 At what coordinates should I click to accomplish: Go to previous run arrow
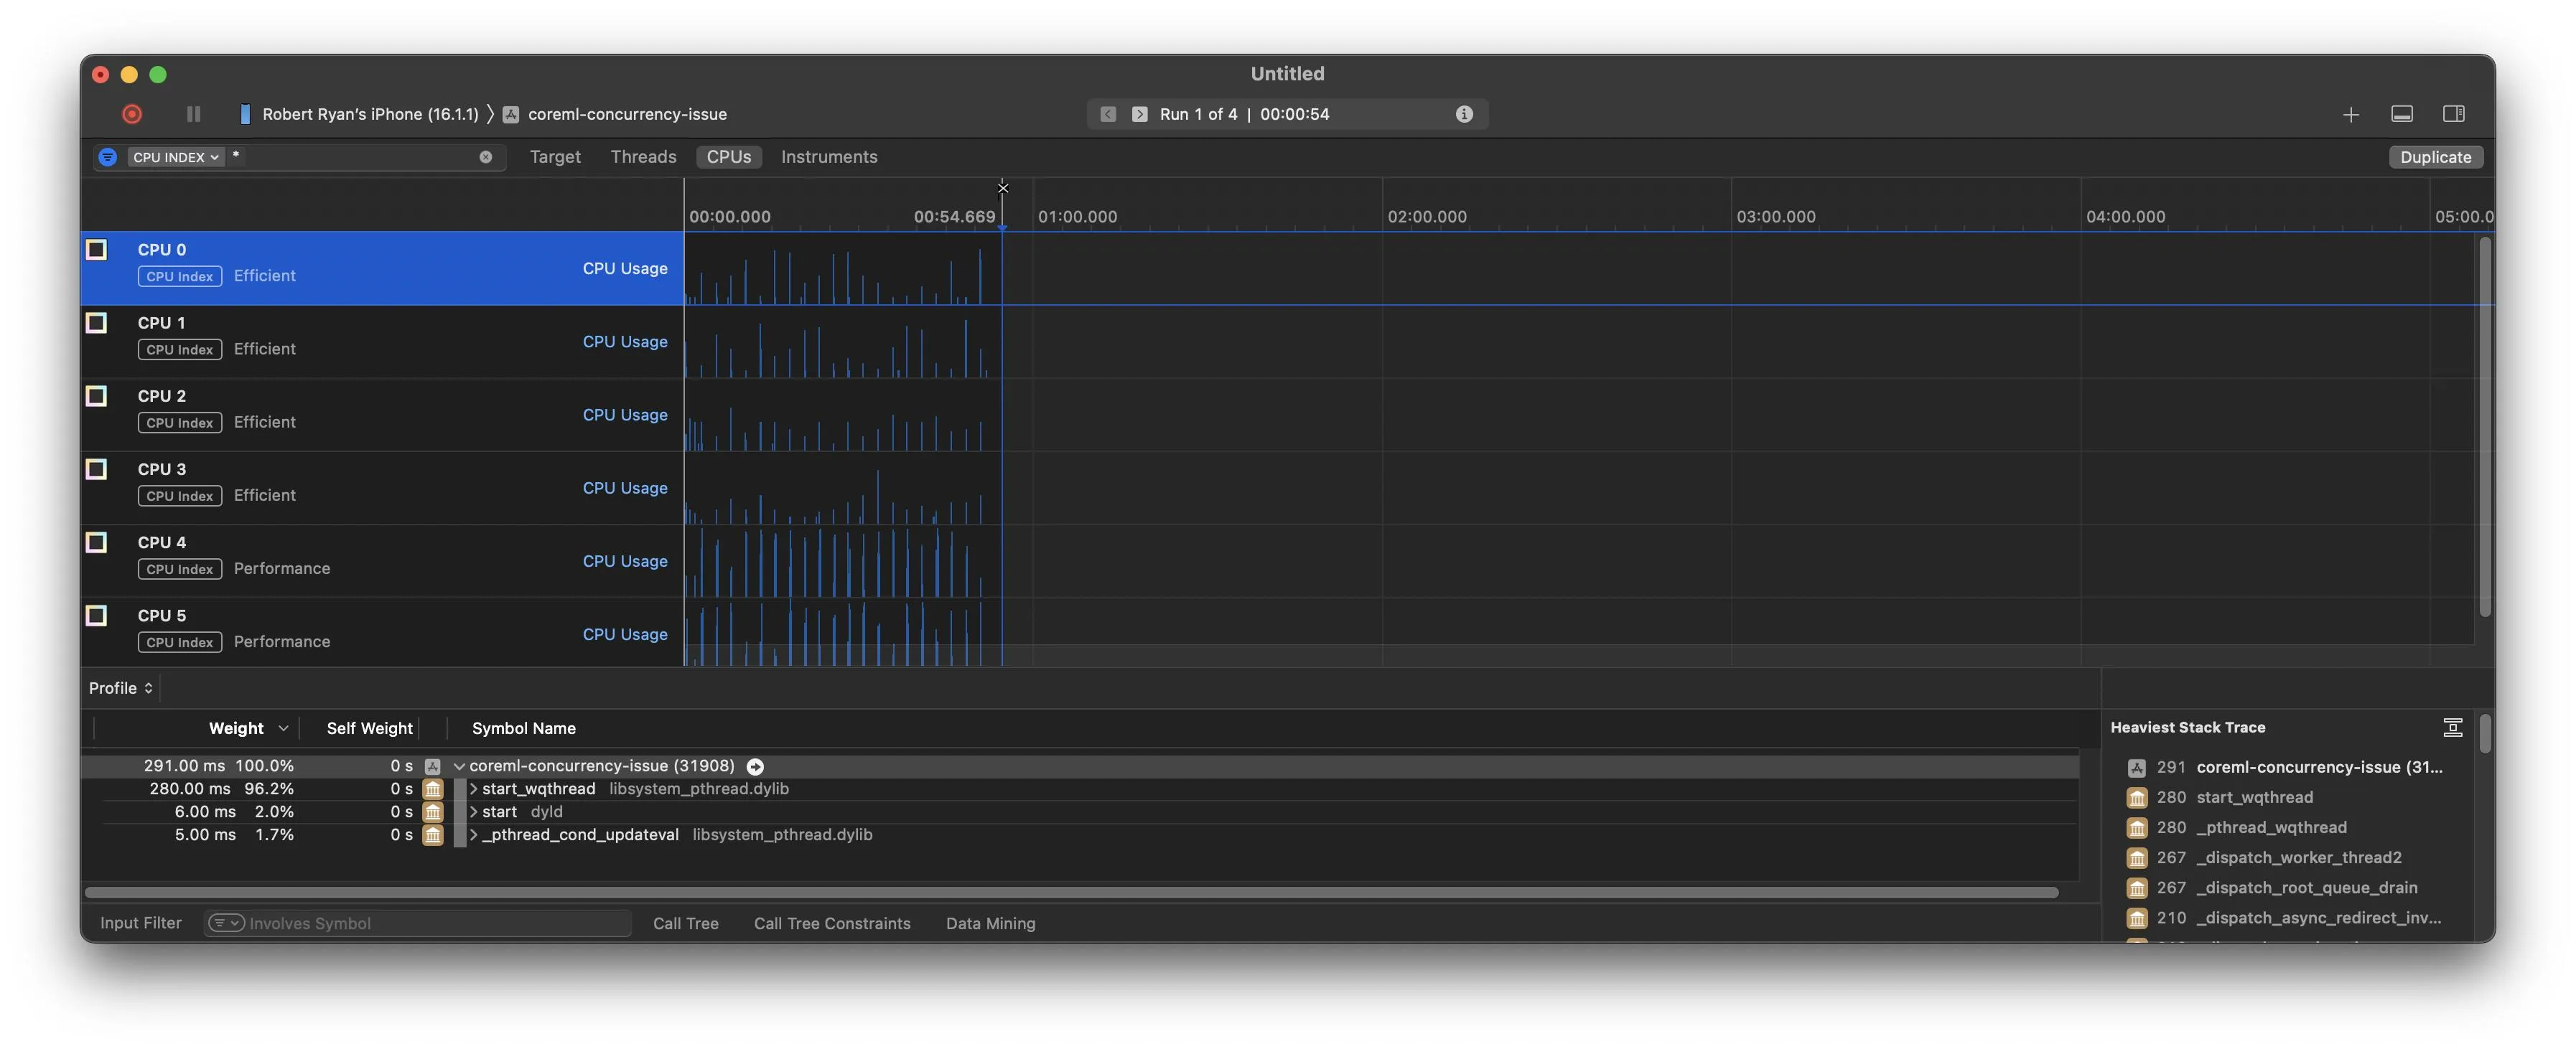(1108, 114)
